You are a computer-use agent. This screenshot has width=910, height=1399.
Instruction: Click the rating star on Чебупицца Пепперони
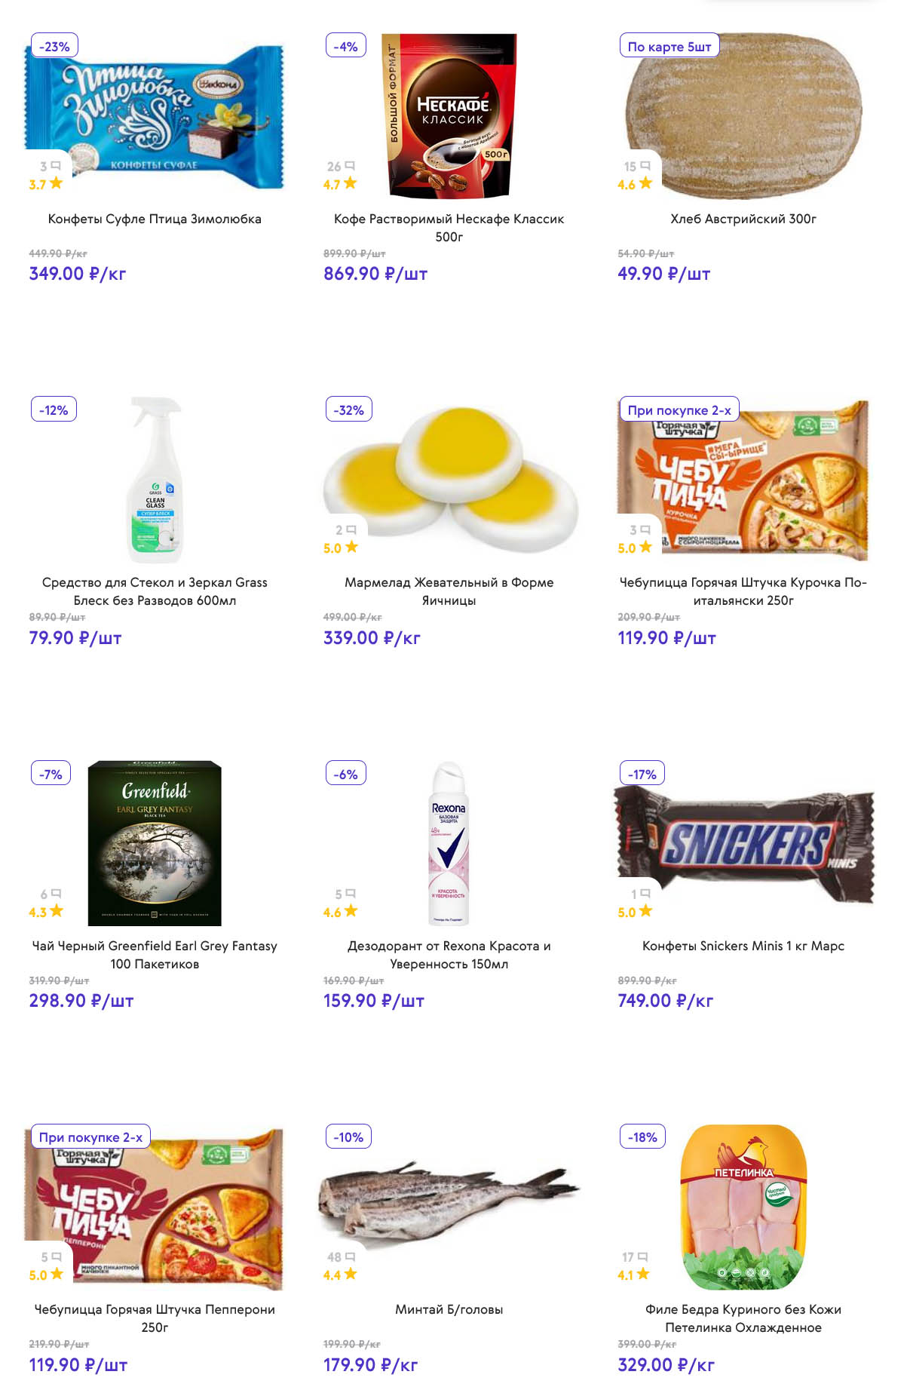pyautogui.click(x=57, y=1274)
